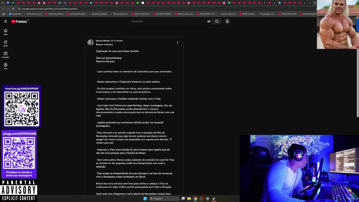Open the gear Settings app on taskbar
This screenshot has width=359, height=202.
tap(208, 199)
